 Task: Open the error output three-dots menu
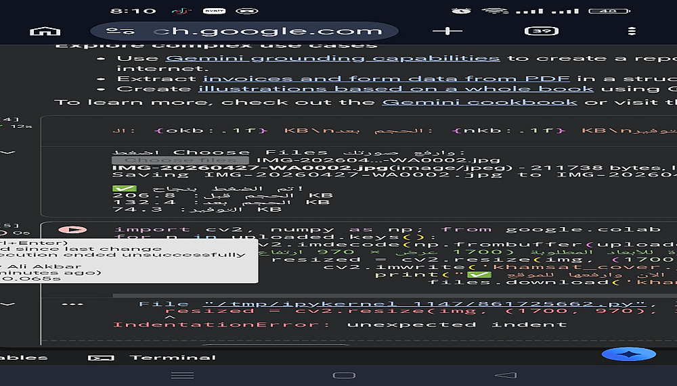coord(72,304)
